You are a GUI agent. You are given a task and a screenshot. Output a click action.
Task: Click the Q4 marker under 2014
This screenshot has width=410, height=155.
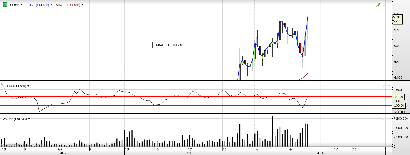coord(355,148)
